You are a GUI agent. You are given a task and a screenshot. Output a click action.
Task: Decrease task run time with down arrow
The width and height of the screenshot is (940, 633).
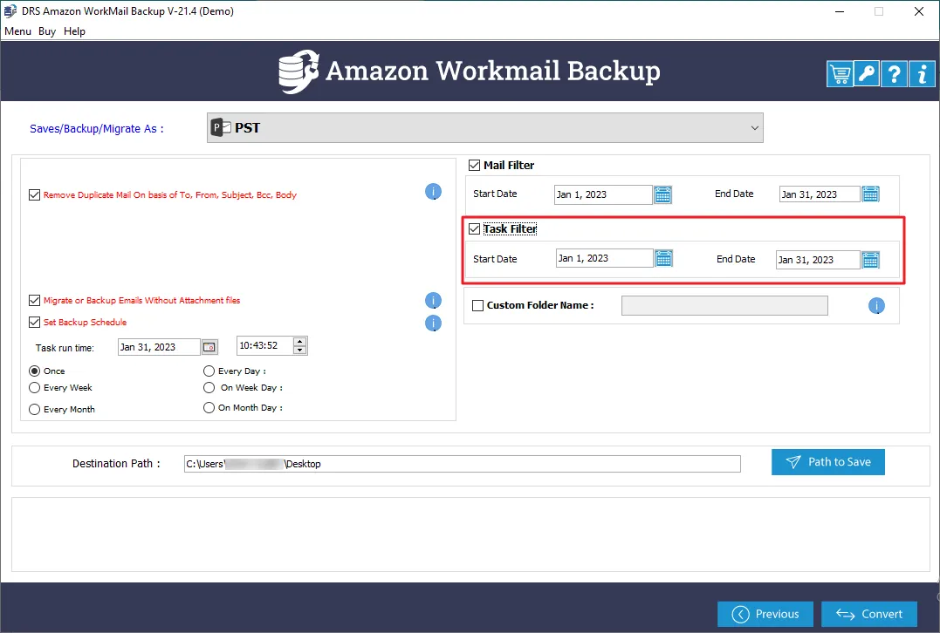click(x=299, y=350)
